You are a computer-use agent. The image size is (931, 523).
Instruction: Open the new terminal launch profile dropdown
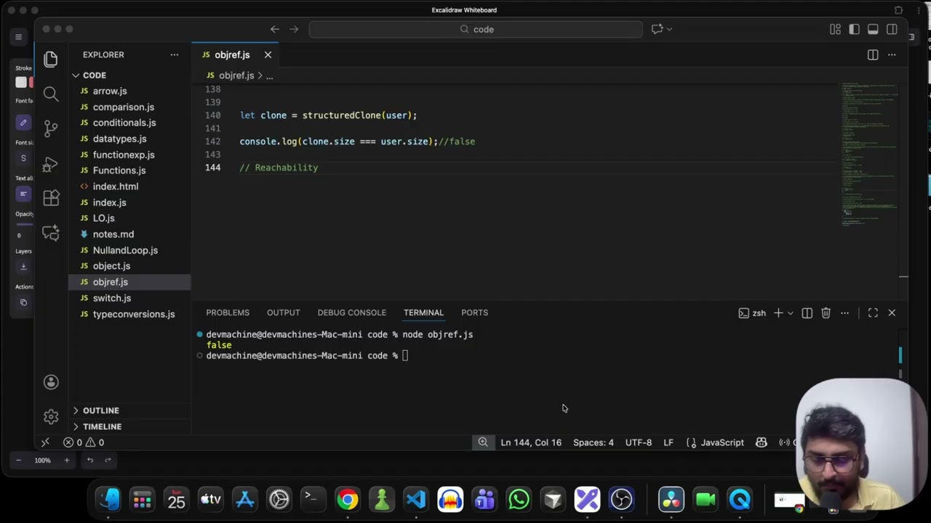pos(791,313)
